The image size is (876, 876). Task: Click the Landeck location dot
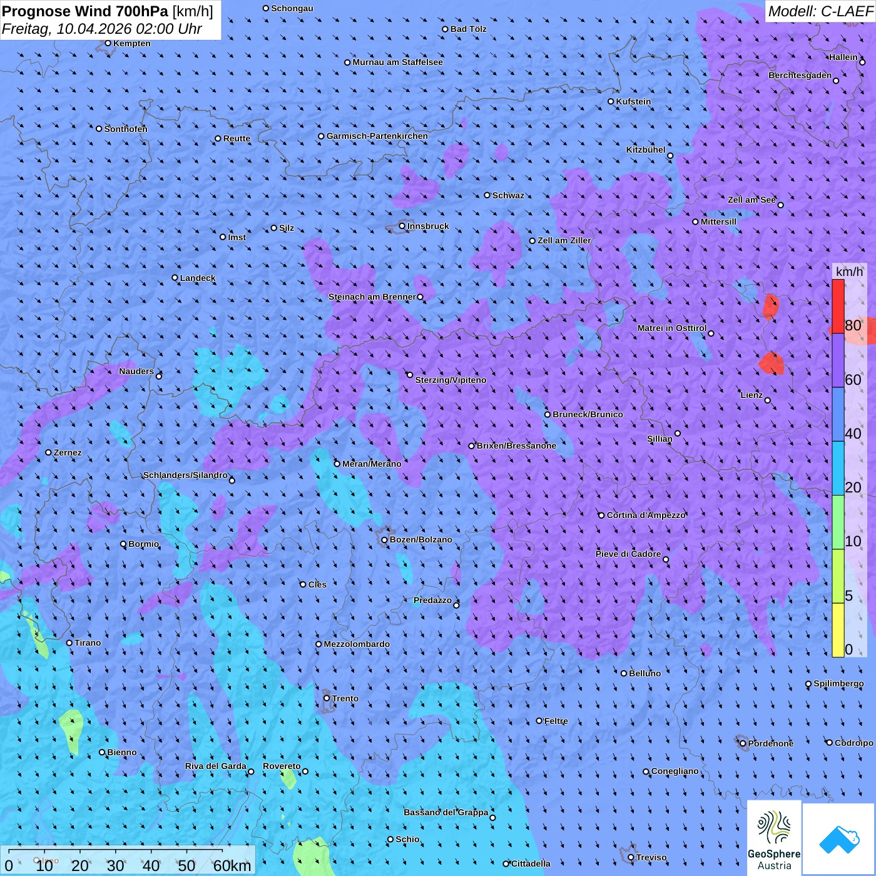tap(175, 278)
